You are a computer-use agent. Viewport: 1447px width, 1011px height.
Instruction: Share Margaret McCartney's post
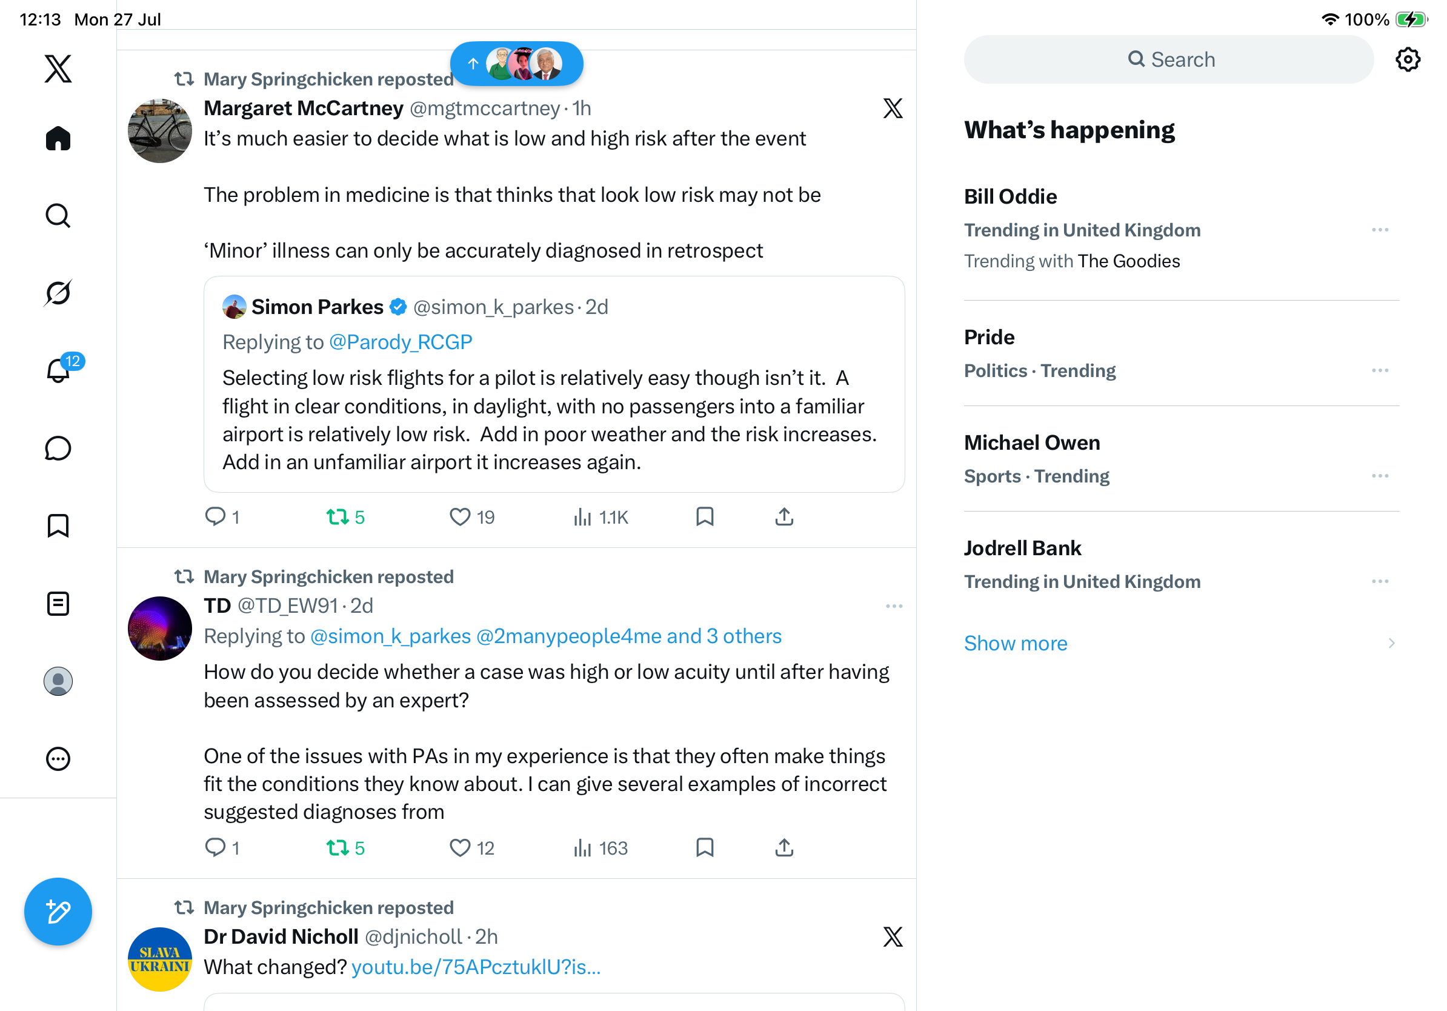pos(784,518)
